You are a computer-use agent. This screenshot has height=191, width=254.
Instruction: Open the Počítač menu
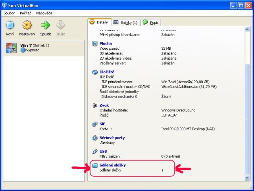25,13
